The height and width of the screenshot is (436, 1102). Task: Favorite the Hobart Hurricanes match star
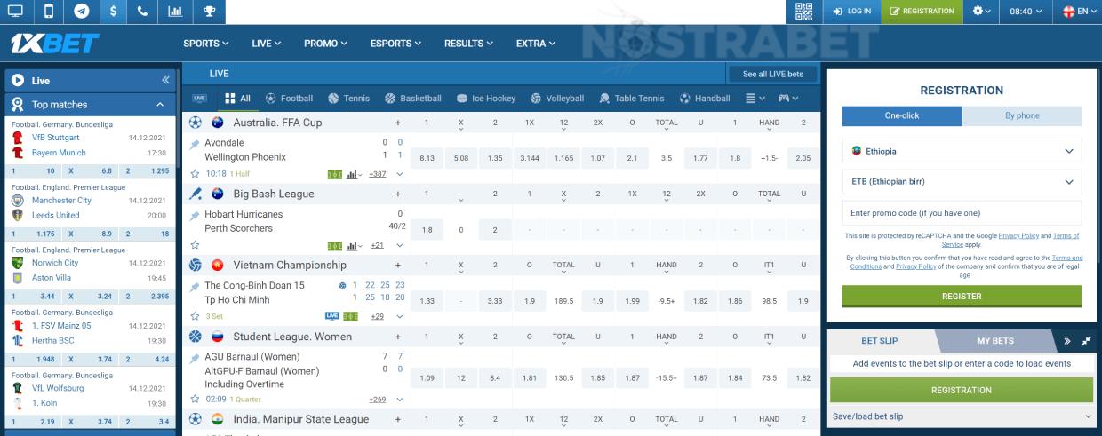pos(195,245)
